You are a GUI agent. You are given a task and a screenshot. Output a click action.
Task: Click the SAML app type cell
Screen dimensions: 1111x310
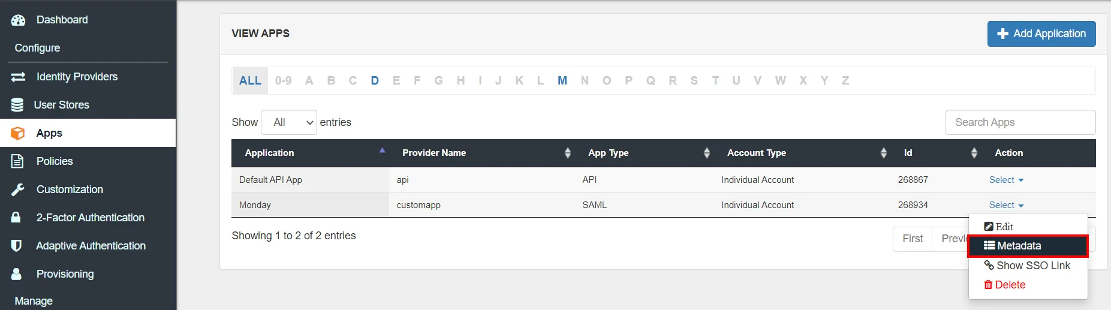tap(645, 205)
